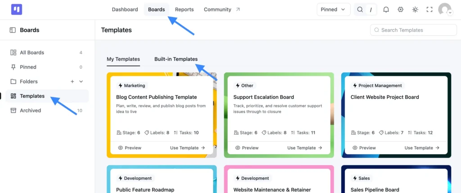Click the Community external arrow icon
The image size is (461, 193).
click(238, 9)
